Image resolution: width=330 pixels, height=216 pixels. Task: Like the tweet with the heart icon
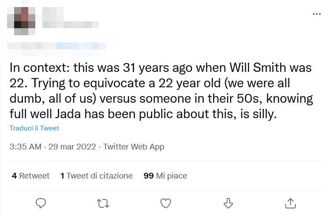coord(165,203)
